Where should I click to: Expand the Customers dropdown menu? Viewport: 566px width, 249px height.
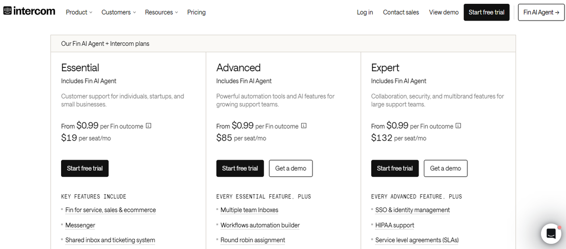119,12
